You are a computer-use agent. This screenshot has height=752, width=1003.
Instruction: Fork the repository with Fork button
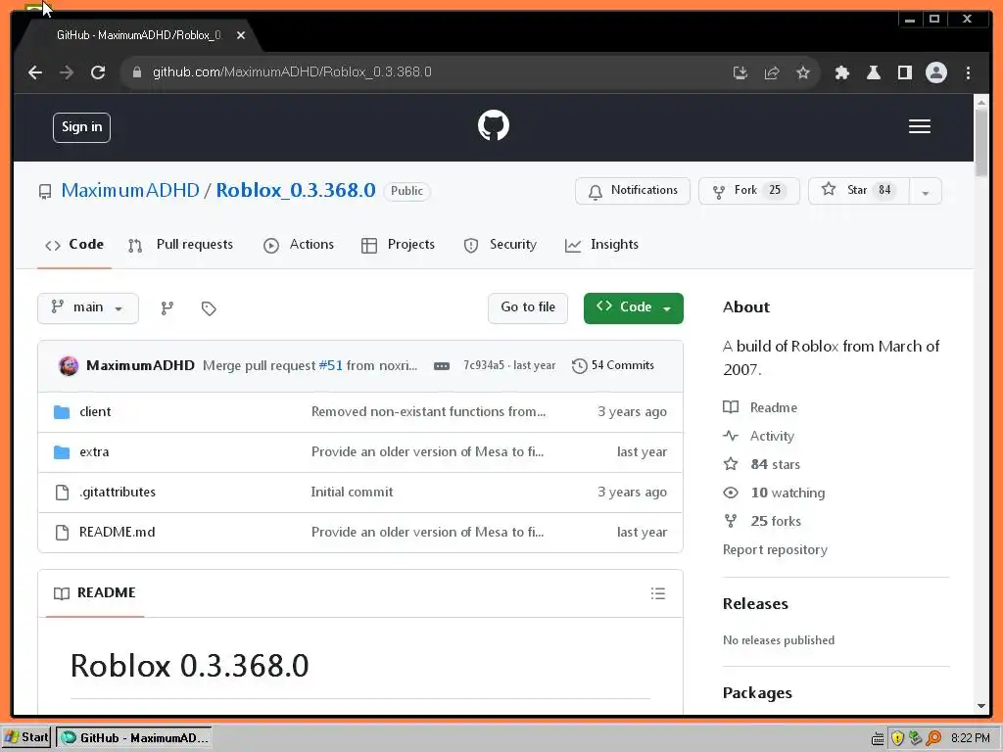coord(749,191)
